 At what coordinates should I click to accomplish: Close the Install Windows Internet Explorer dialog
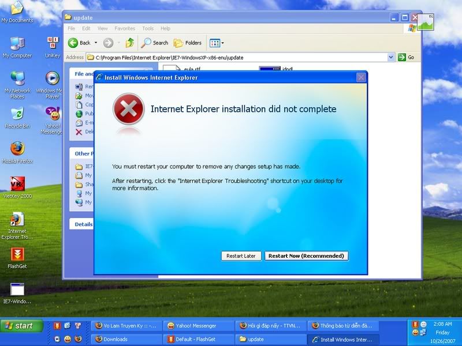click(x=361, y=77)
